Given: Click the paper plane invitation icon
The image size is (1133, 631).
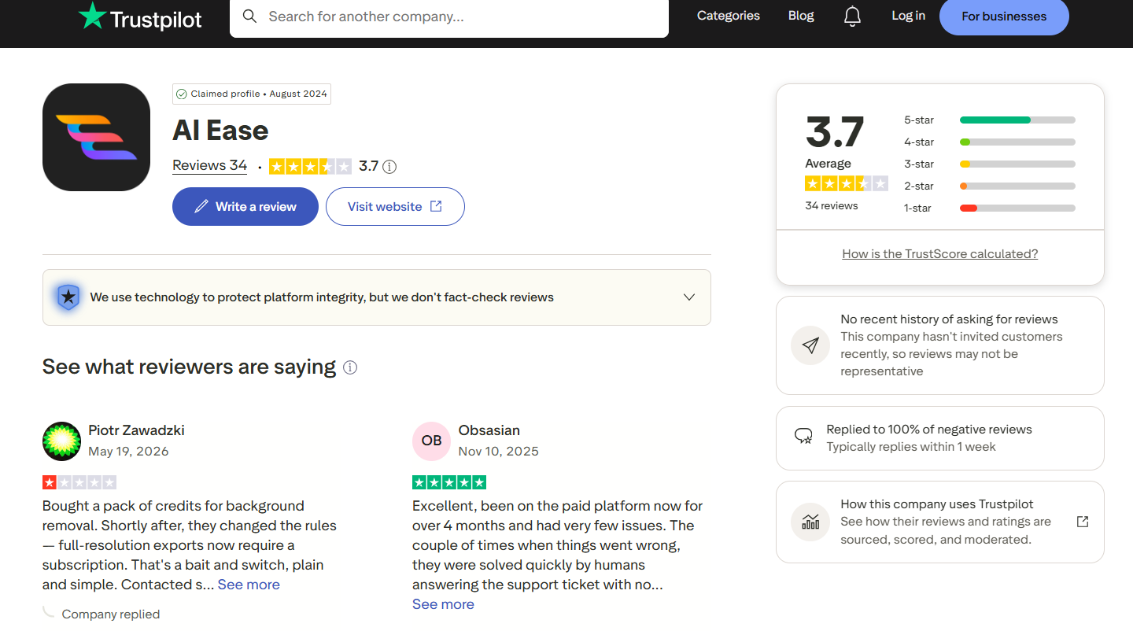Looking at the screenshot, I should pyautogui.click(x=810, y=345).
